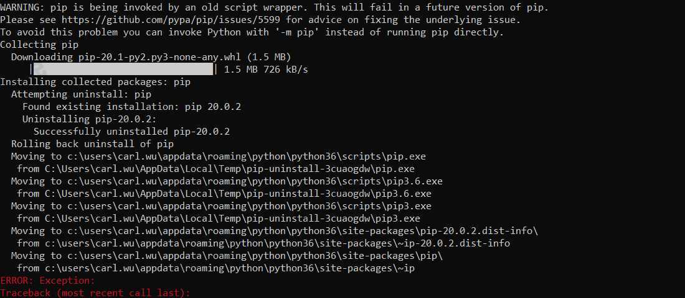Image resolution: width=685 pixels, height=298 pixels.
Task: Click the 'WARNING: pip is being invoked' line
Action: (x=274, y=7)
